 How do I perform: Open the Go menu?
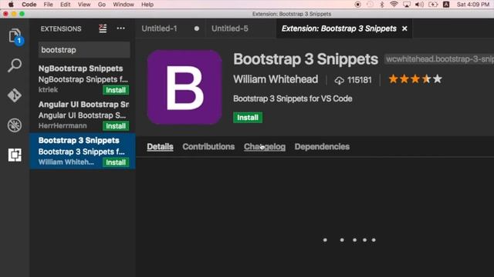[101, 5]
